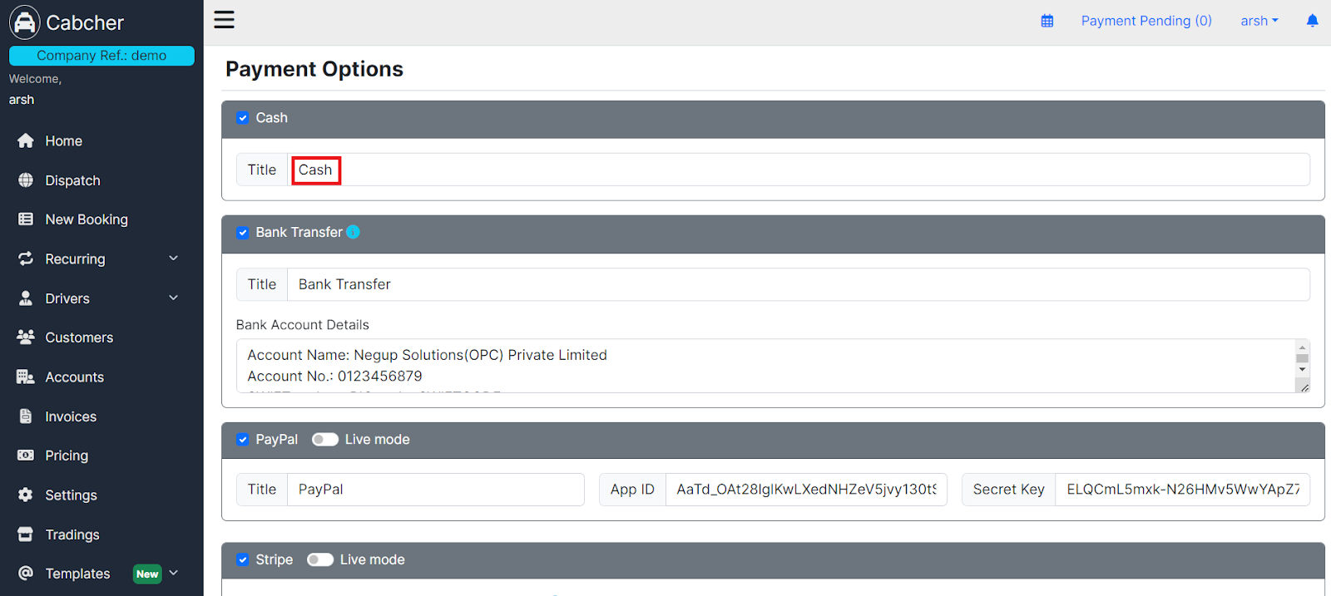Expand the Recurring submenu chevron
Viewport: 1331px width, 596px height.
(174, 259)
